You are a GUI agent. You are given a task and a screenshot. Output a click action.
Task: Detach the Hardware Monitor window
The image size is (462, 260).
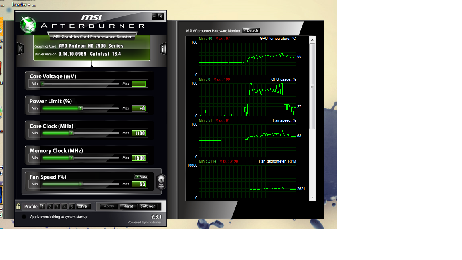[x=251, y=30]
